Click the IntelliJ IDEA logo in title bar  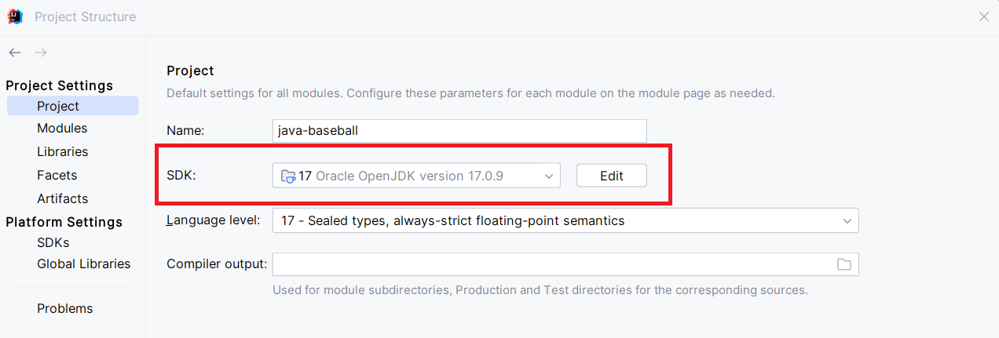point(15,16)
